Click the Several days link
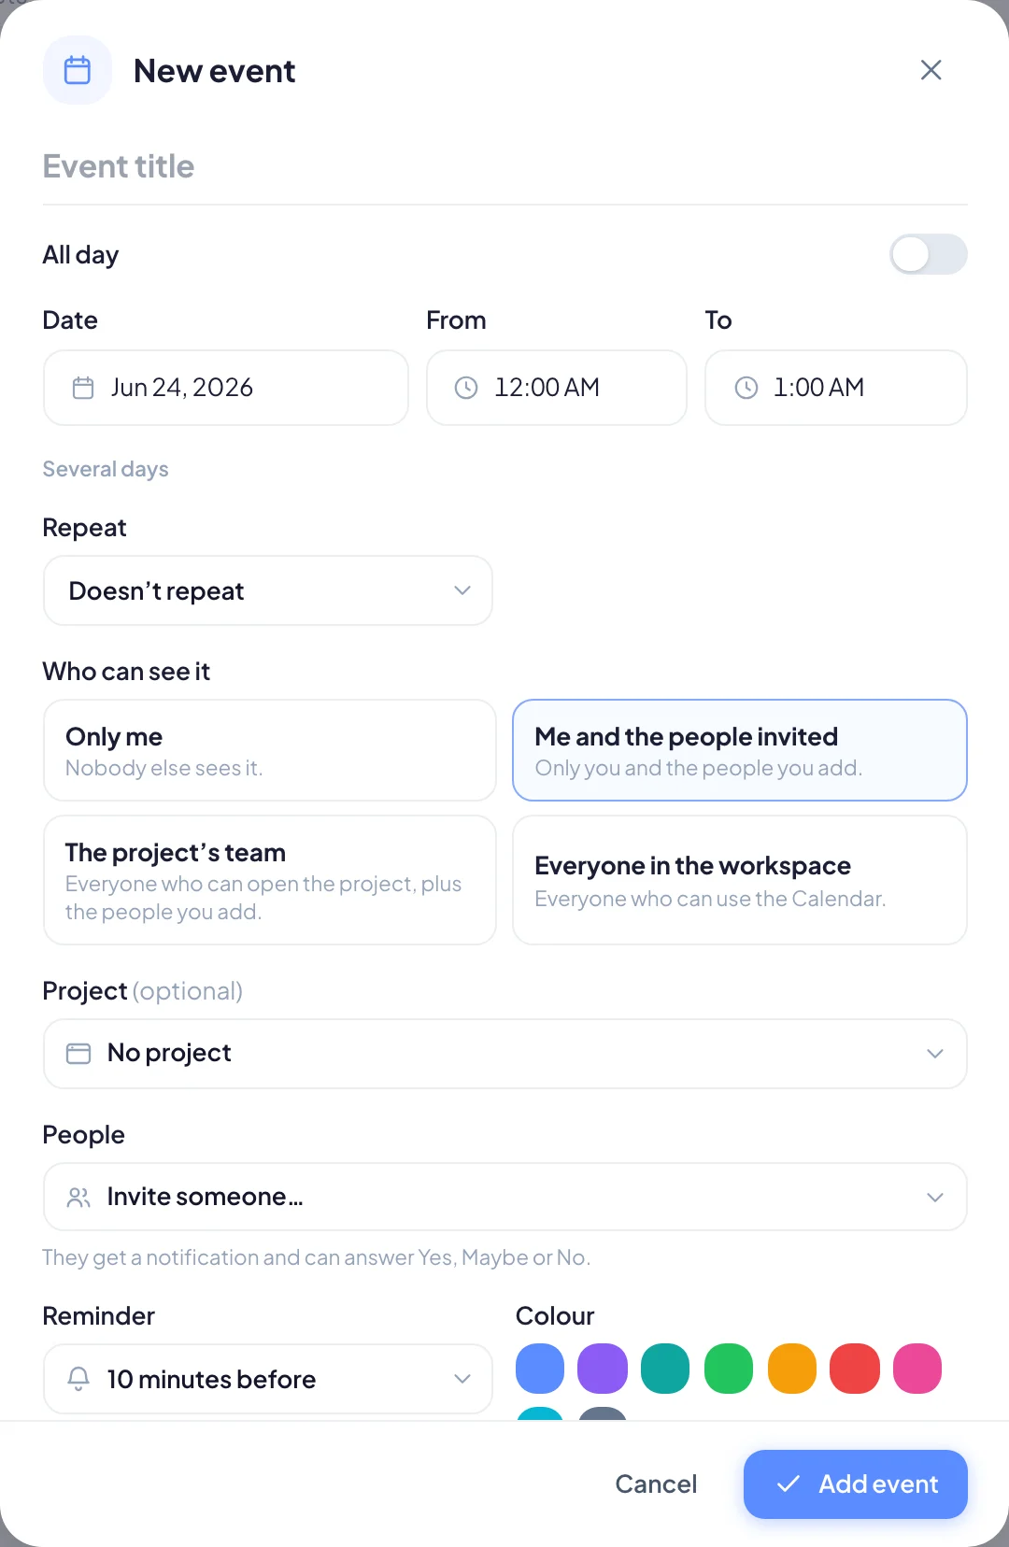1009x1547 pixels. [x=106, y=469]
